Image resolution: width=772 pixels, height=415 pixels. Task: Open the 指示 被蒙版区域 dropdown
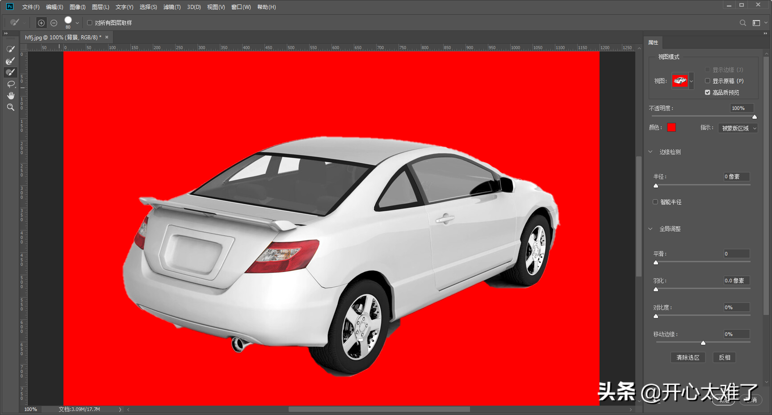tap(738, 128)
